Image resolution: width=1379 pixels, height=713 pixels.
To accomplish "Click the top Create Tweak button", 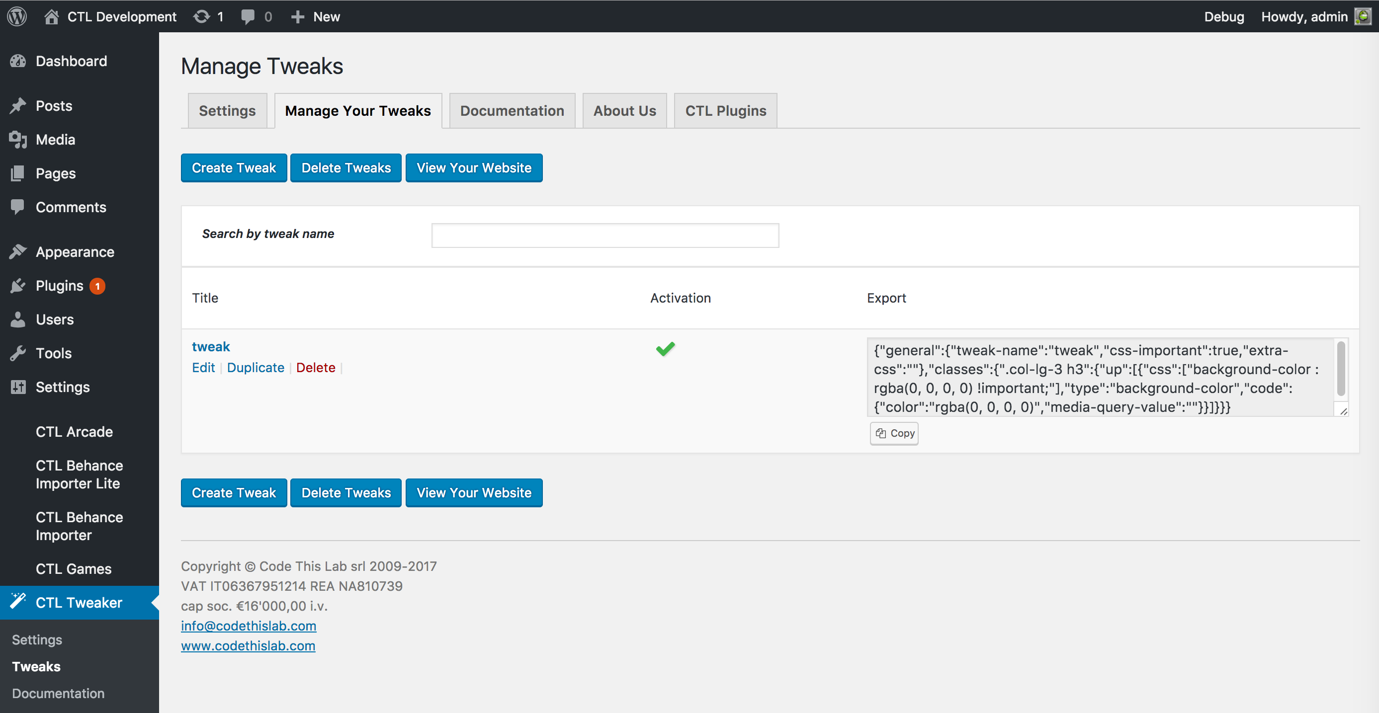I will click(x=234, y=168).
